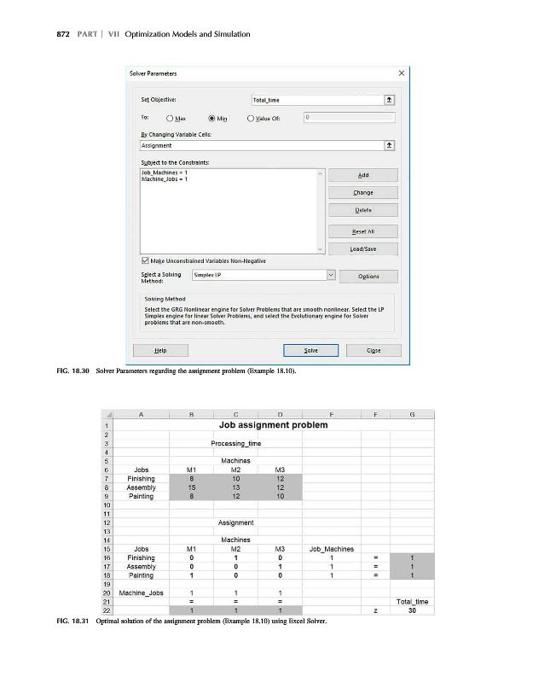Click the Changing Variable Cells range selector icon
The image size is (533, 683).
point(390,145)
